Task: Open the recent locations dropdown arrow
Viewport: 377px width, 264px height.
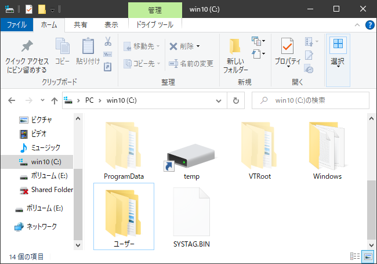Action: coord(42,100)
